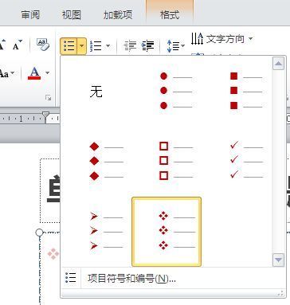Screen dimensions: 290x305
Task: Grab the gallery resize grip corner
Action: tap(281, 293)
